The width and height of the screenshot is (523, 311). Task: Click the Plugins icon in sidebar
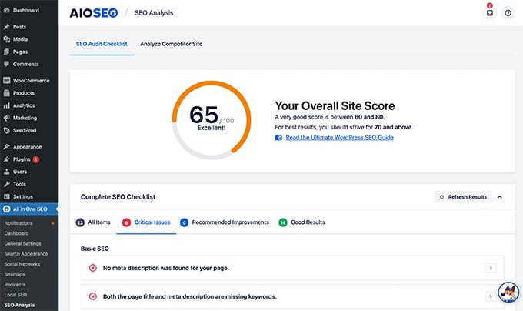(6, 159)
